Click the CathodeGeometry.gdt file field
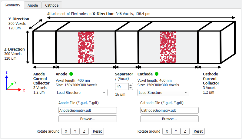242x139 pixels. 170,110
